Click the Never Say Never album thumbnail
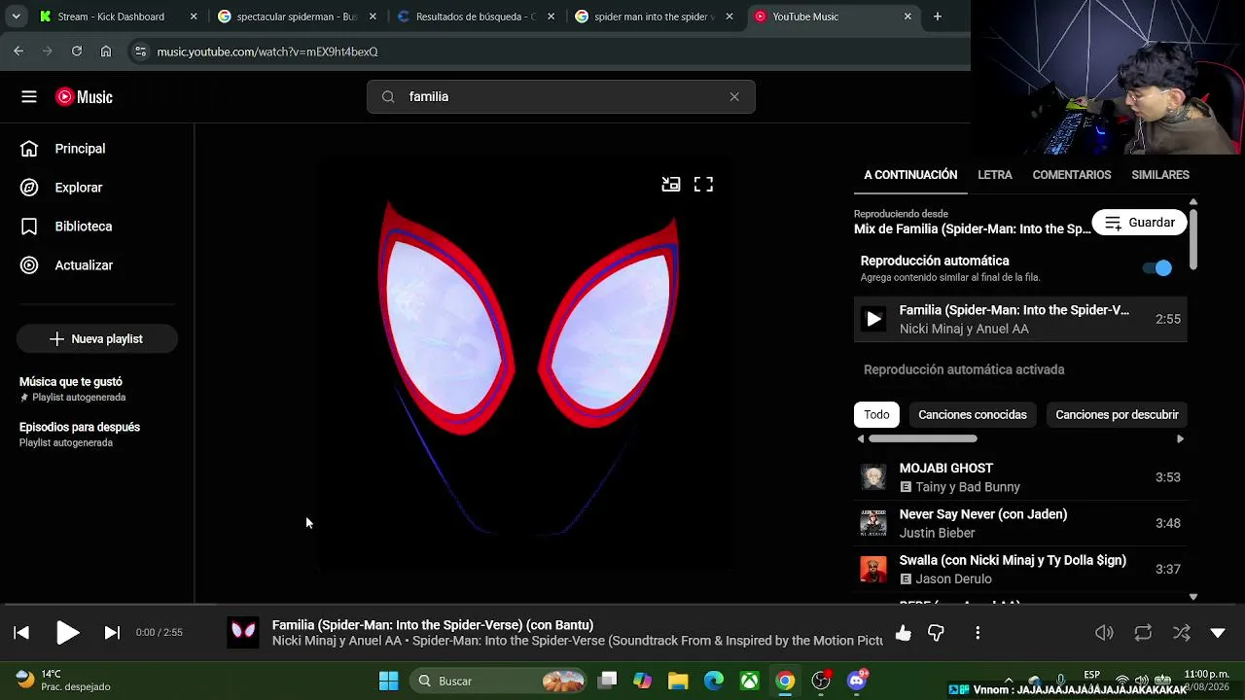 [x=873, y=523]
